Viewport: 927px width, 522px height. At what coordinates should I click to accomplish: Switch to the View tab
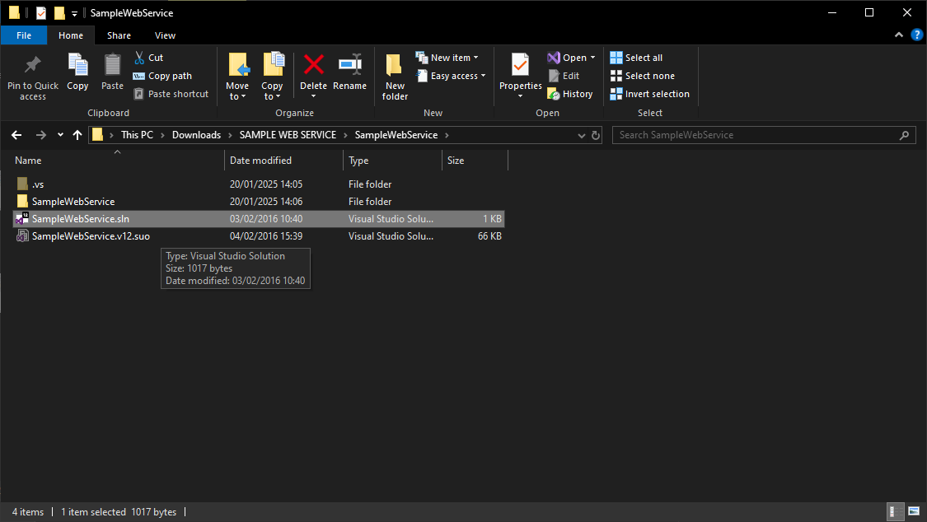(165, 35)
